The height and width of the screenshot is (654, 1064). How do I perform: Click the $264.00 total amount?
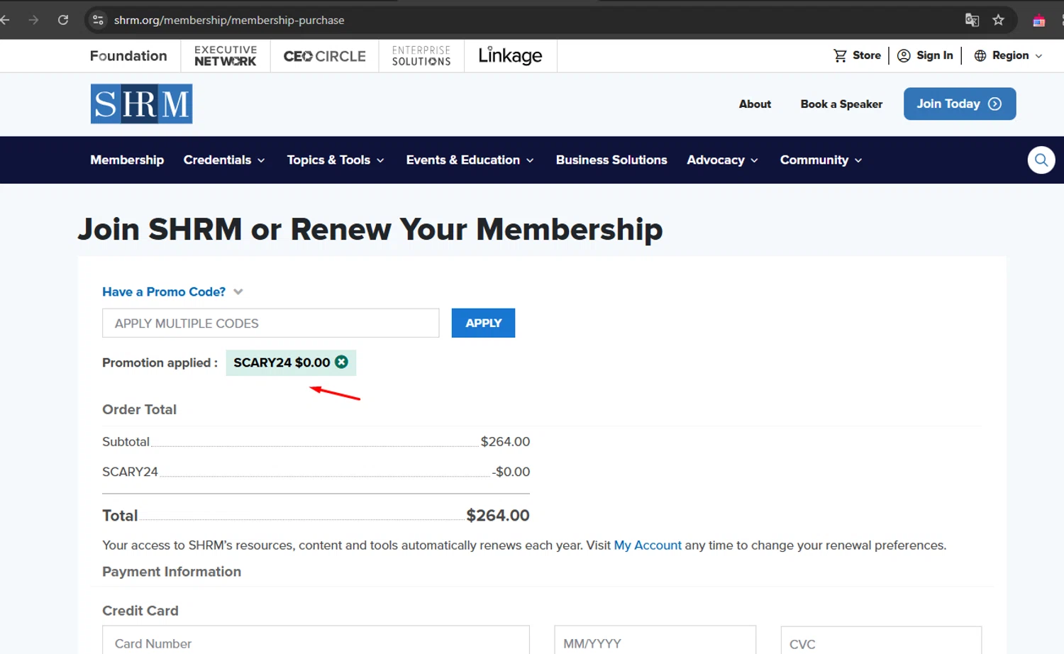[498, 515]
